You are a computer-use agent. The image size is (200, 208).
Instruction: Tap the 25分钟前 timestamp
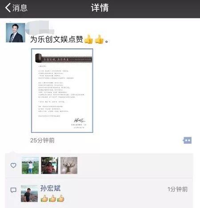pyautogui.click(x=42, y=140)
